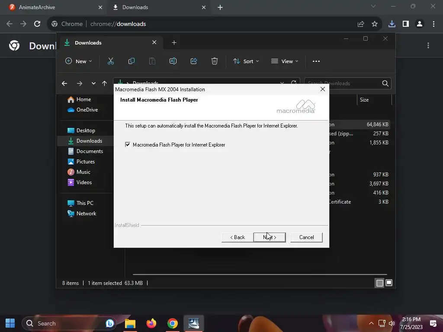
Task: Select the 3,697 KB file row
Action: (x=360, y=183)
